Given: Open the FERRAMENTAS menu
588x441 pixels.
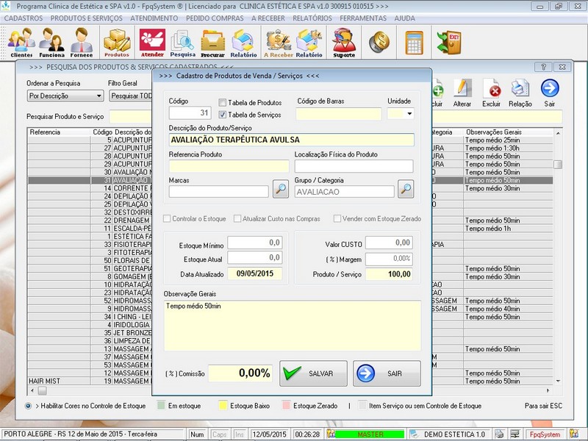Looking at the screenshot, I should point(364,18).
